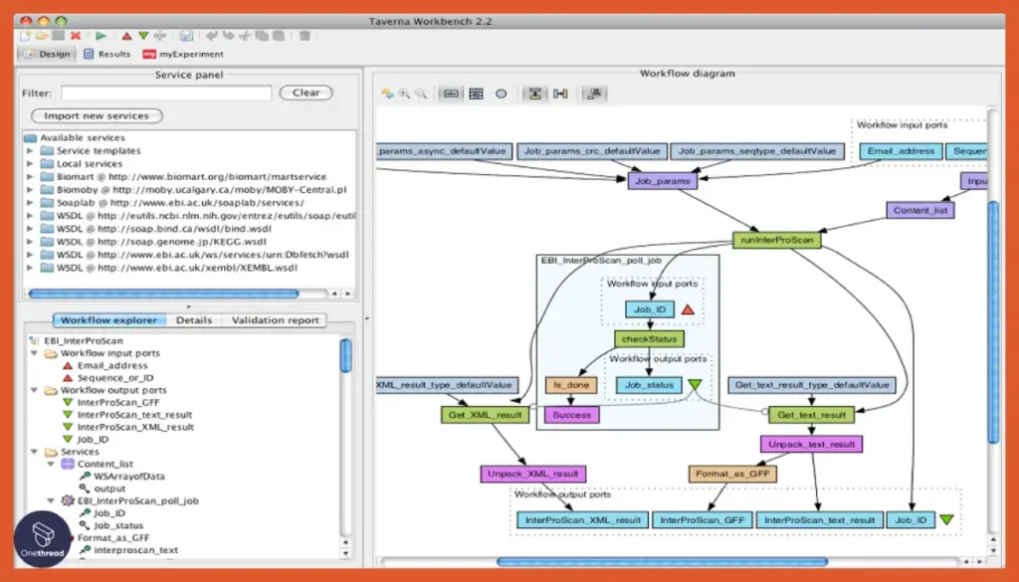Select the Is_done node in nested workflow
Image resolution: width=1019 pixels, height=582 pixels.
[x=571, y=385]
